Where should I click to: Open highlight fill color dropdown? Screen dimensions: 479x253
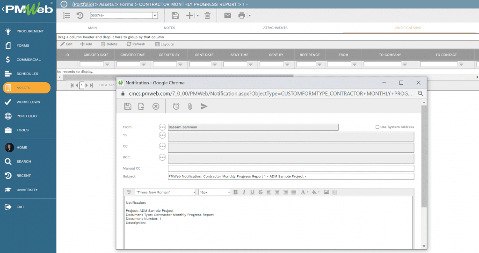click(319, 192)
